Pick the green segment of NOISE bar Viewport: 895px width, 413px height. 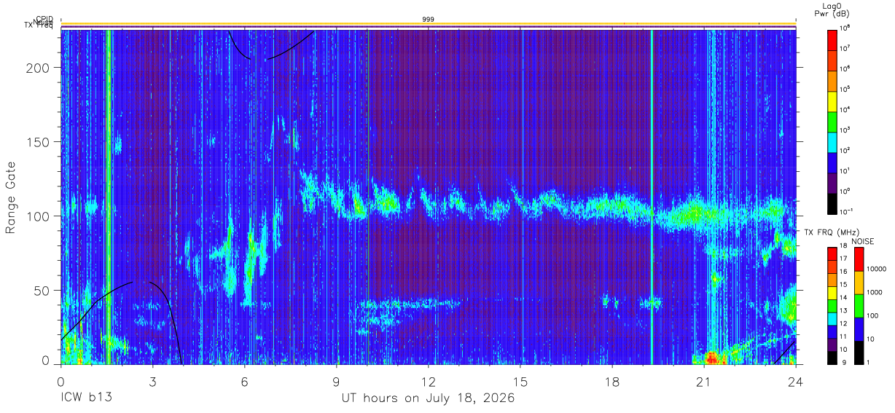click(859, 306)
